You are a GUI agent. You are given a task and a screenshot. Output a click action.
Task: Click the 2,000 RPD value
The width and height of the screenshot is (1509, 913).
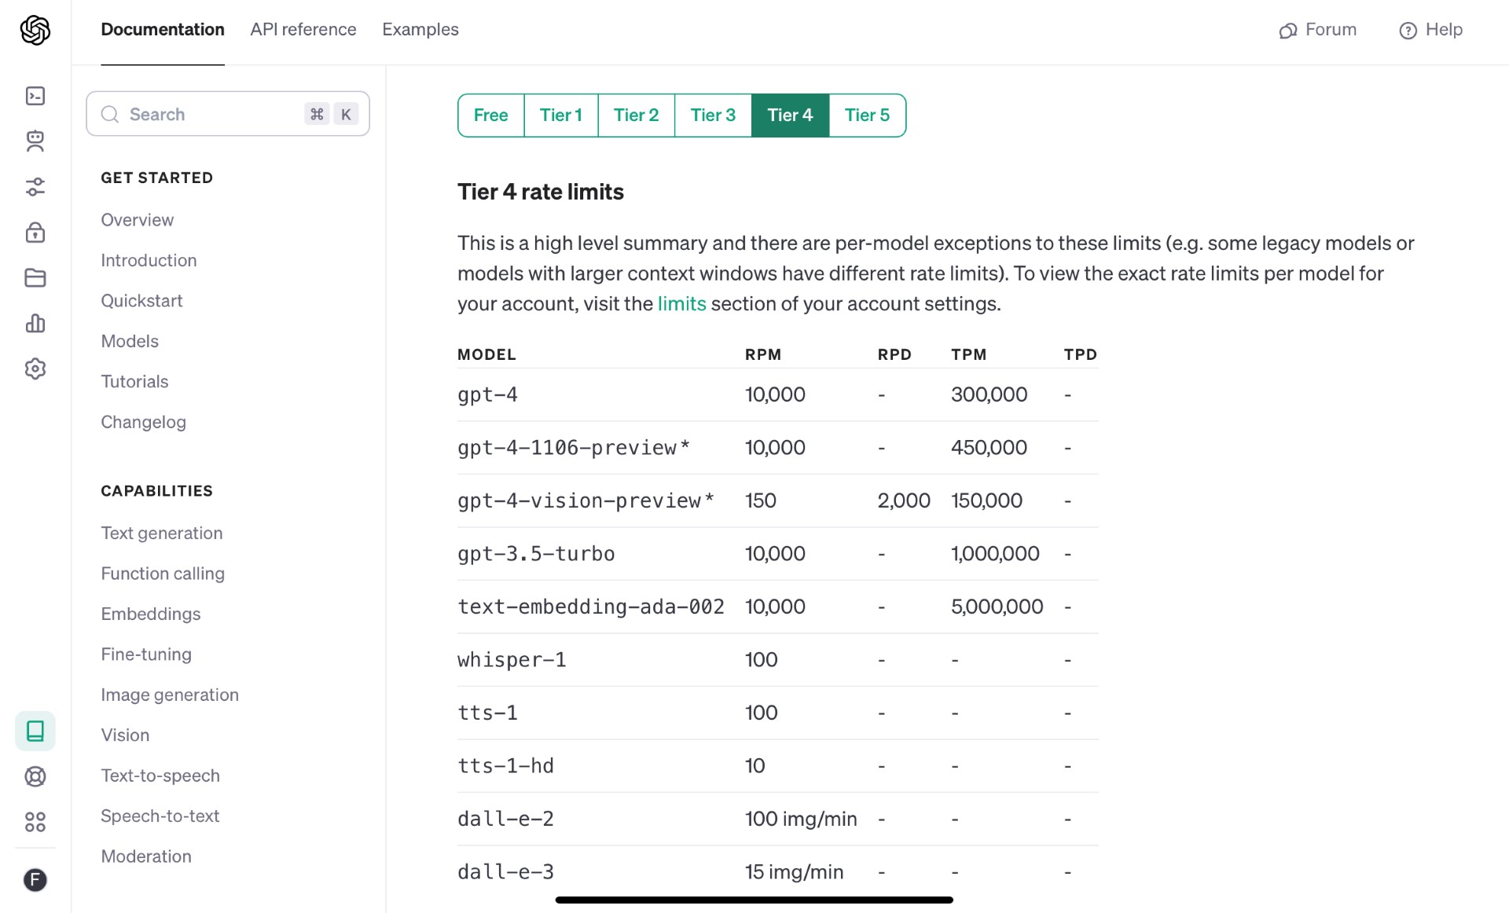point(904,500)
